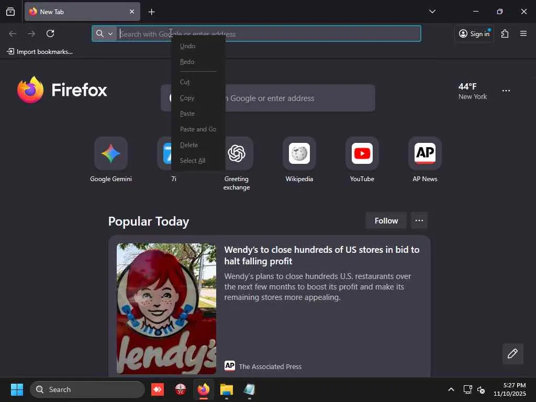Show hidden system tray icons chevron

pyautogui.click(x=451, y=389)
